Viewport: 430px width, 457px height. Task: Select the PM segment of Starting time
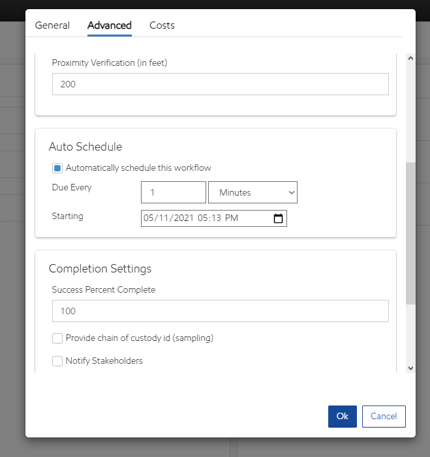point(232,218)
